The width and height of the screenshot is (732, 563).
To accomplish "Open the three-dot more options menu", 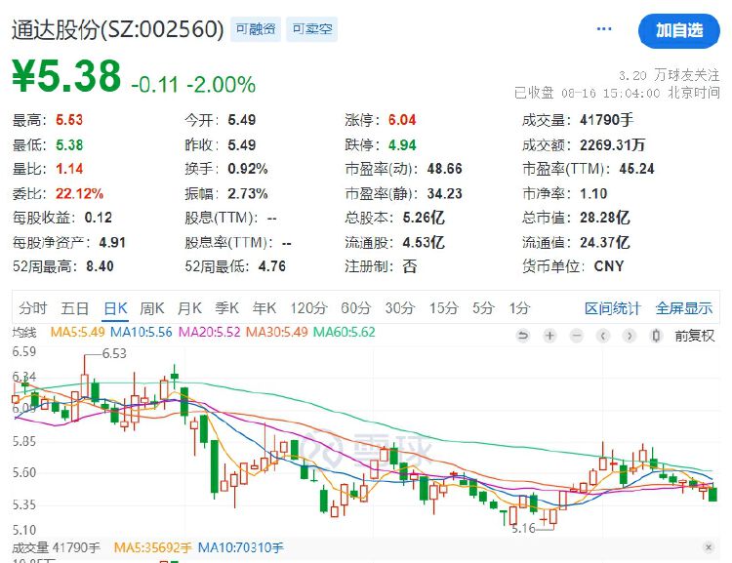I will tap(604, 29).
